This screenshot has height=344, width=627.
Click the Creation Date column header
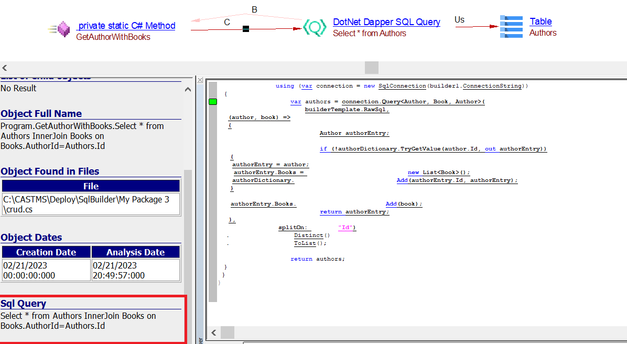[x=46, y=252]
